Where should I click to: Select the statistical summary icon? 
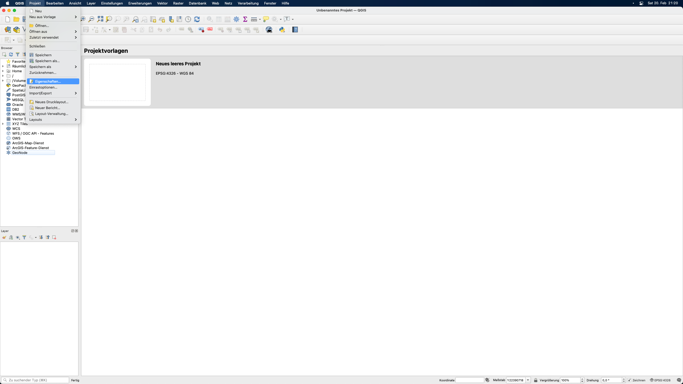pyautogui.click(x=245, y=19)
